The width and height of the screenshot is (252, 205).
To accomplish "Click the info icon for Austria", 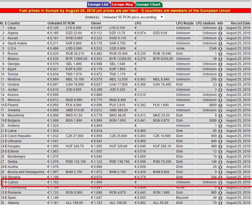I will (x=220, y=167).
